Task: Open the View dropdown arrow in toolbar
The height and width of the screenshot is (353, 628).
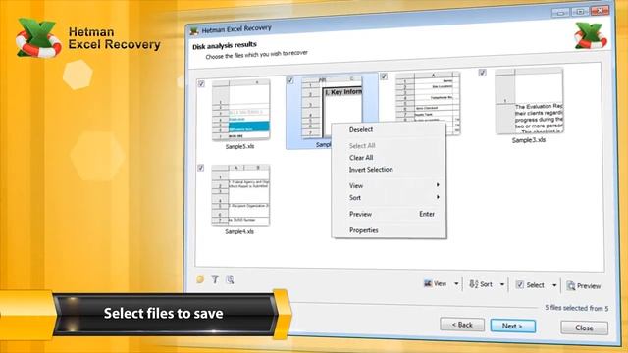Action: point(456,283)
